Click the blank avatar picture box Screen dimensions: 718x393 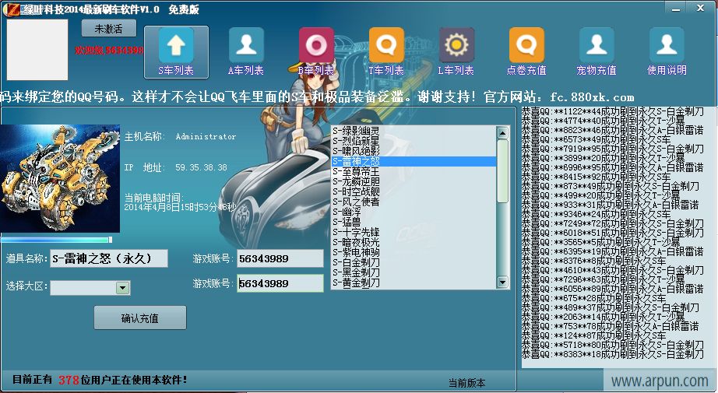click(x=37, y=49)
